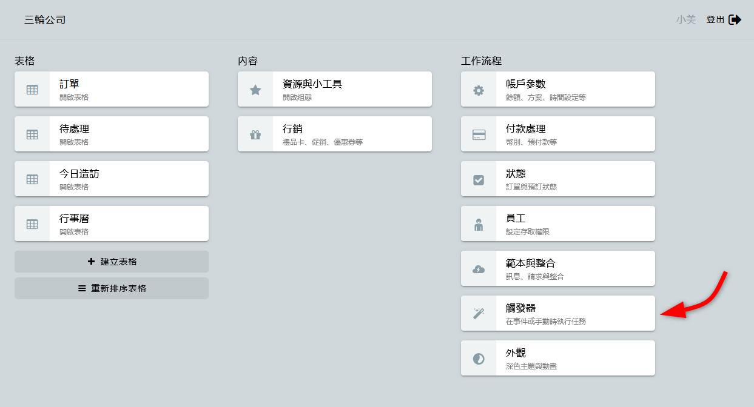Open the 付款處理 card title
This screenshot has width=754, height=407.
point(525,129)
